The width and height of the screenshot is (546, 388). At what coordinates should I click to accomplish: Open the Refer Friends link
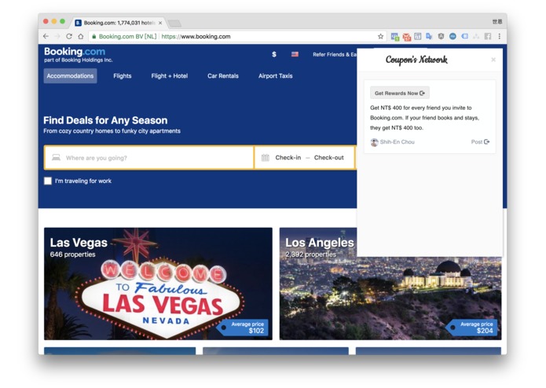(335, 54)
